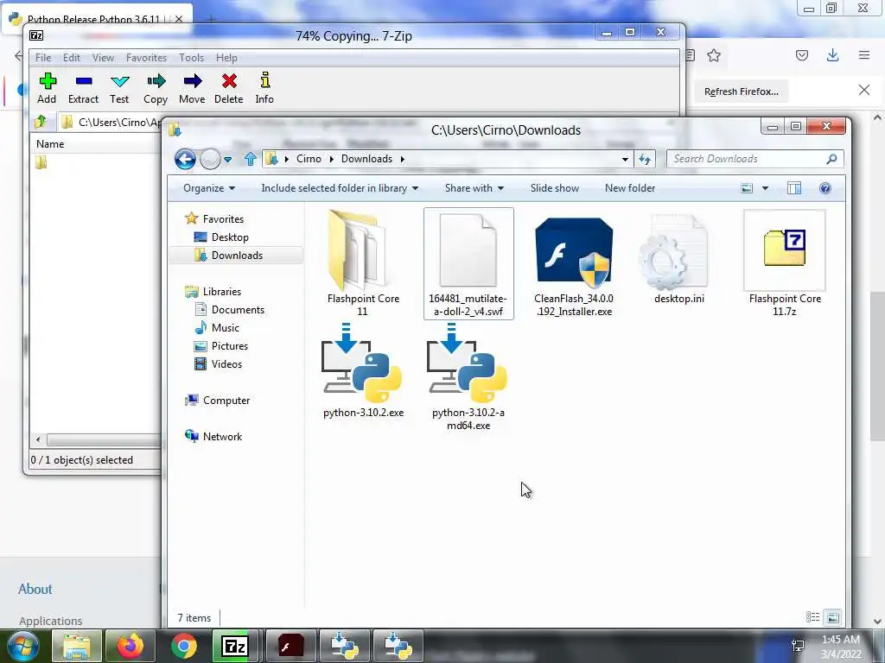Open address bar history dropdown
Viewport: 885px width, 663px height.
coord(625,159)
